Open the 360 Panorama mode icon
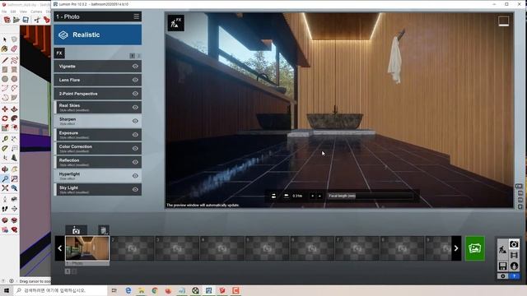This screenshot has width=527, height=296. (514, 266)
